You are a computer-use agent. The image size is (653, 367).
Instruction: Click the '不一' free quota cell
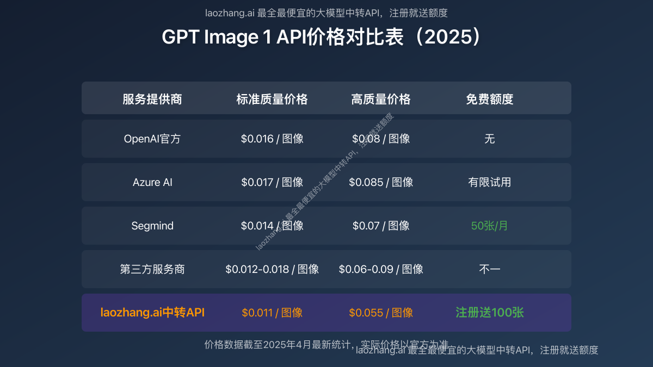490,269
